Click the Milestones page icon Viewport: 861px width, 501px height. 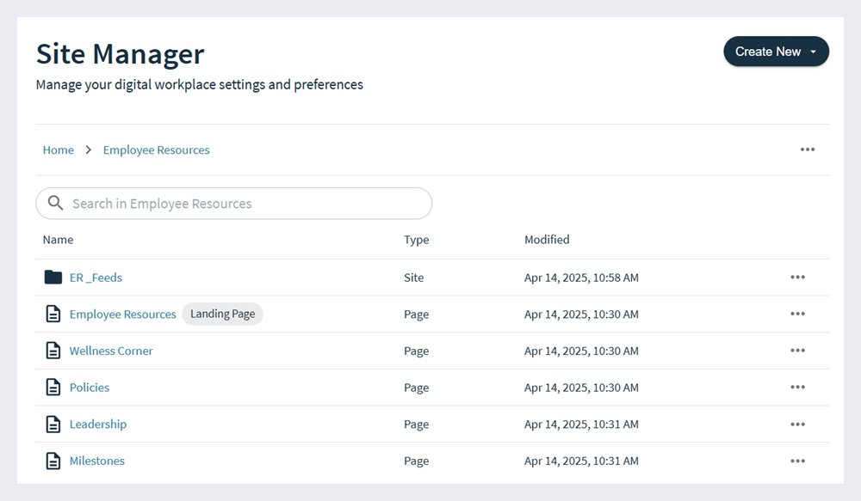[x=53, y=461]
